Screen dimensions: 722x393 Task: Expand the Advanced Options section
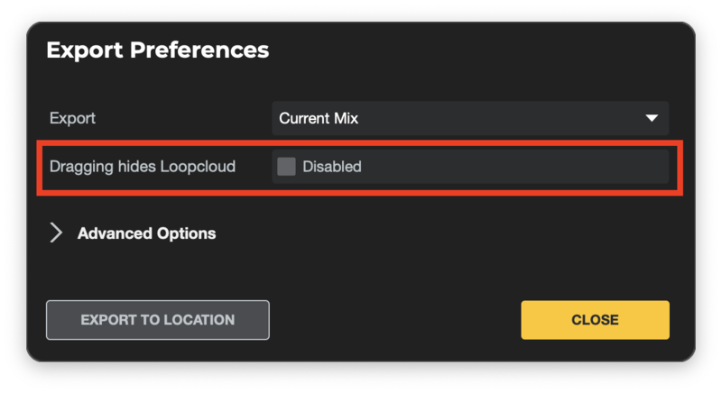146,233
